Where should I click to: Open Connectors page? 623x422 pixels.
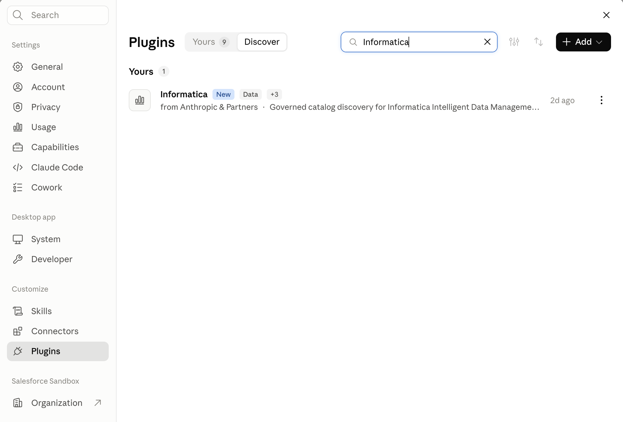click(58, 331)
